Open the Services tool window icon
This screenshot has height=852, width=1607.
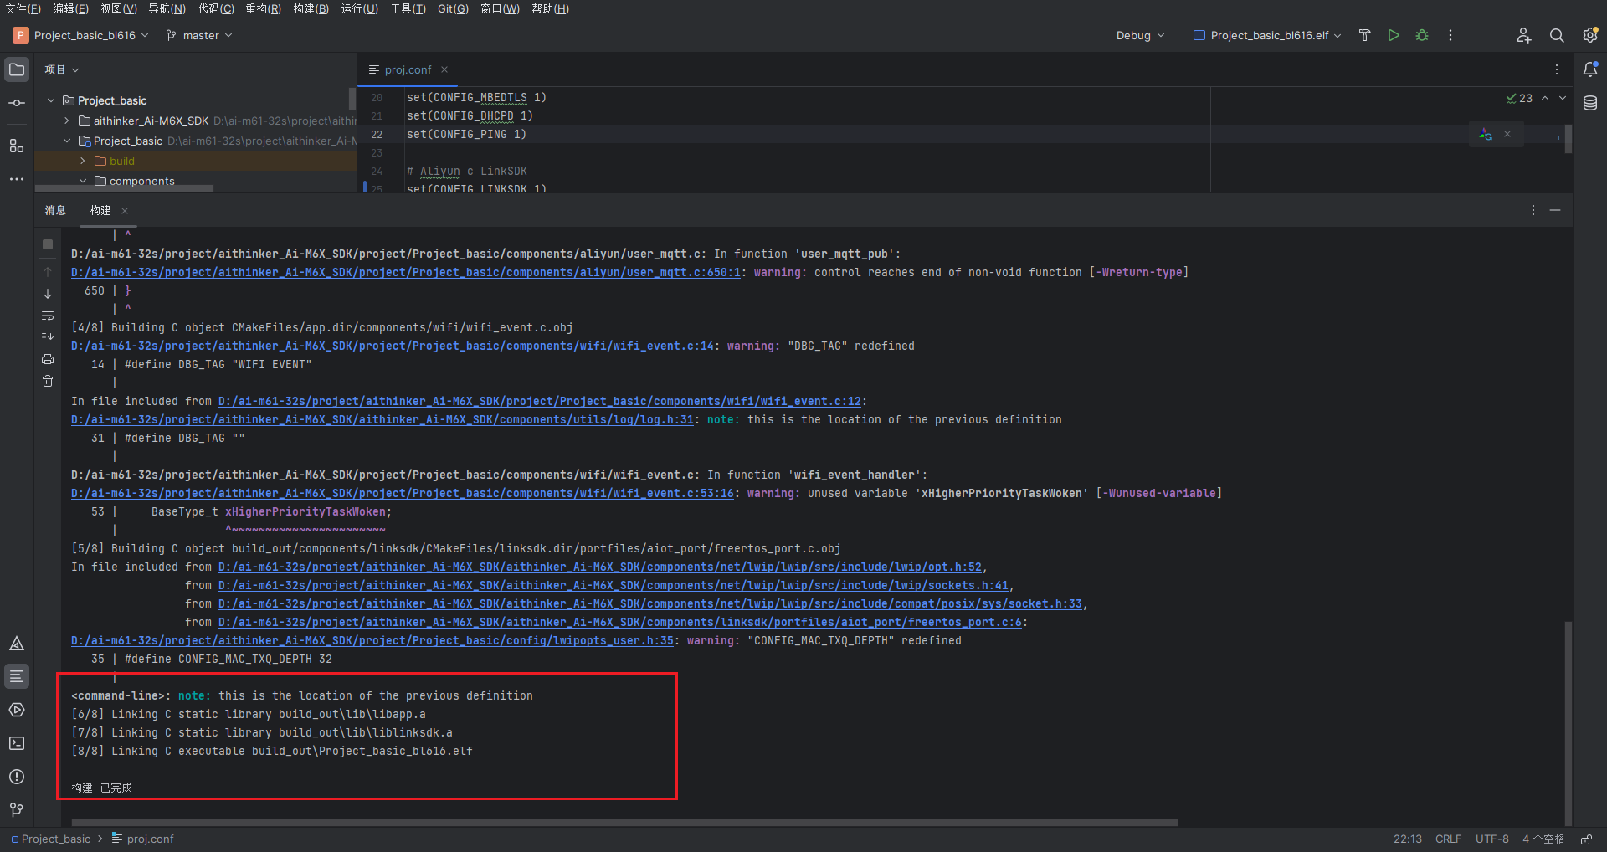click(x=17, y=710)
